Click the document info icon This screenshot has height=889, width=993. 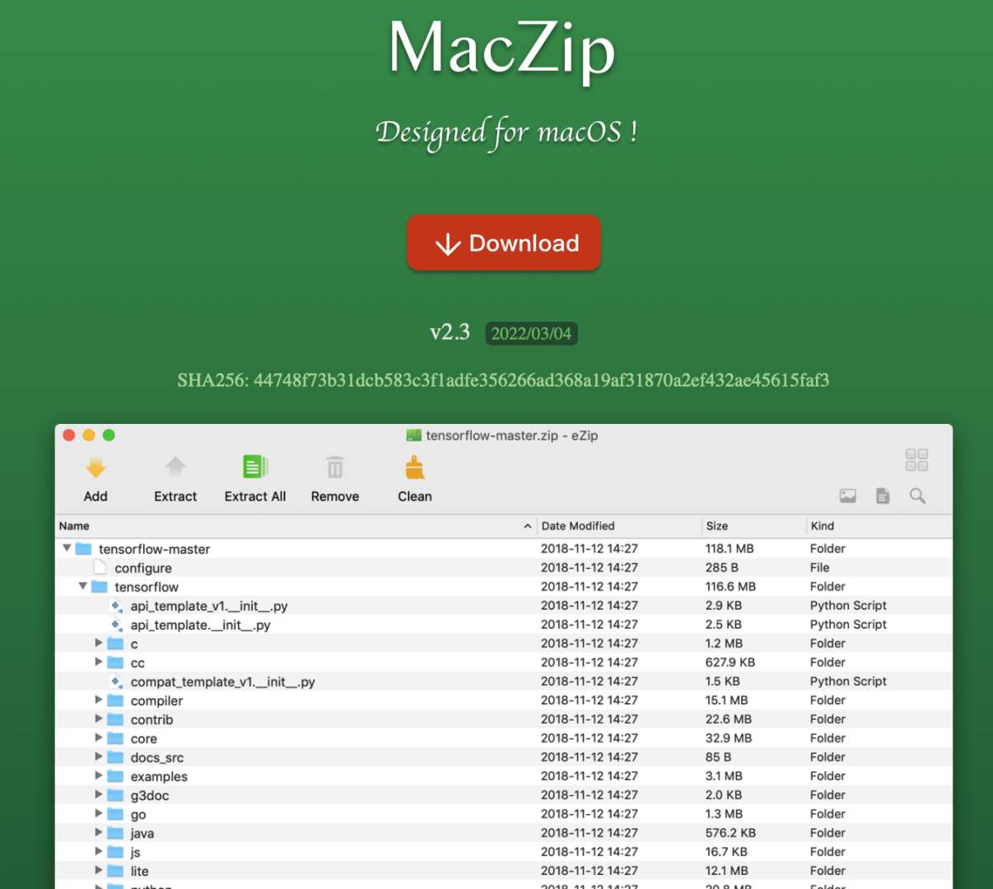click(883, 496)
